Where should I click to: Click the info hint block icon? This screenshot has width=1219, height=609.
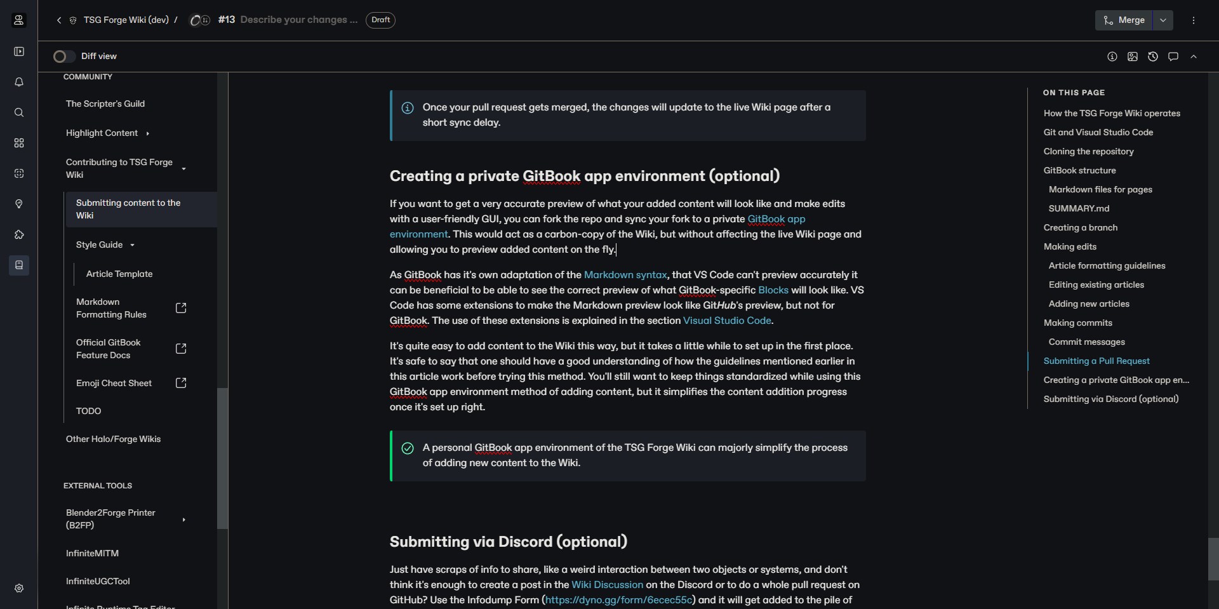point(408,108)
